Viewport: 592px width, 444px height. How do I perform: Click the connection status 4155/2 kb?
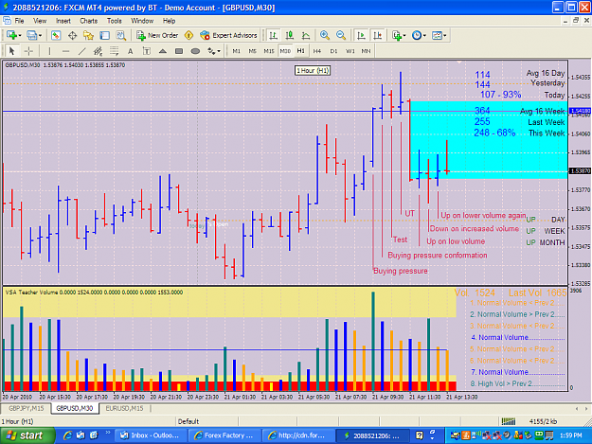[543, 421]
